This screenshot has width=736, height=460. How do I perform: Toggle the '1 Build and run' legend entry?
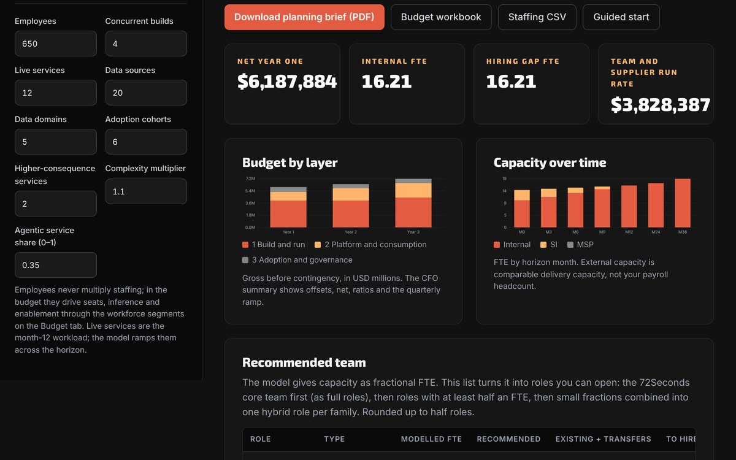click(274, 245)
